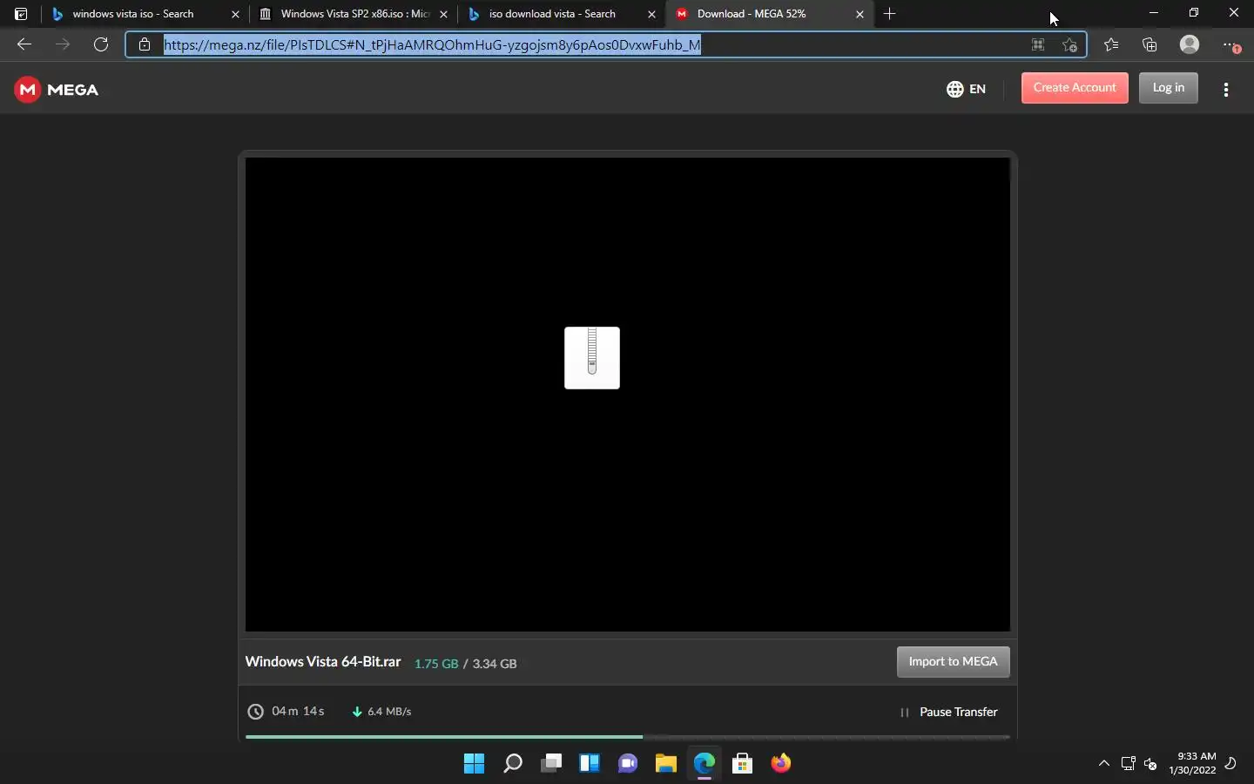Click the zipped archive file icon
This screenshot has height=784, width=1254.
(x=592, y=358)
